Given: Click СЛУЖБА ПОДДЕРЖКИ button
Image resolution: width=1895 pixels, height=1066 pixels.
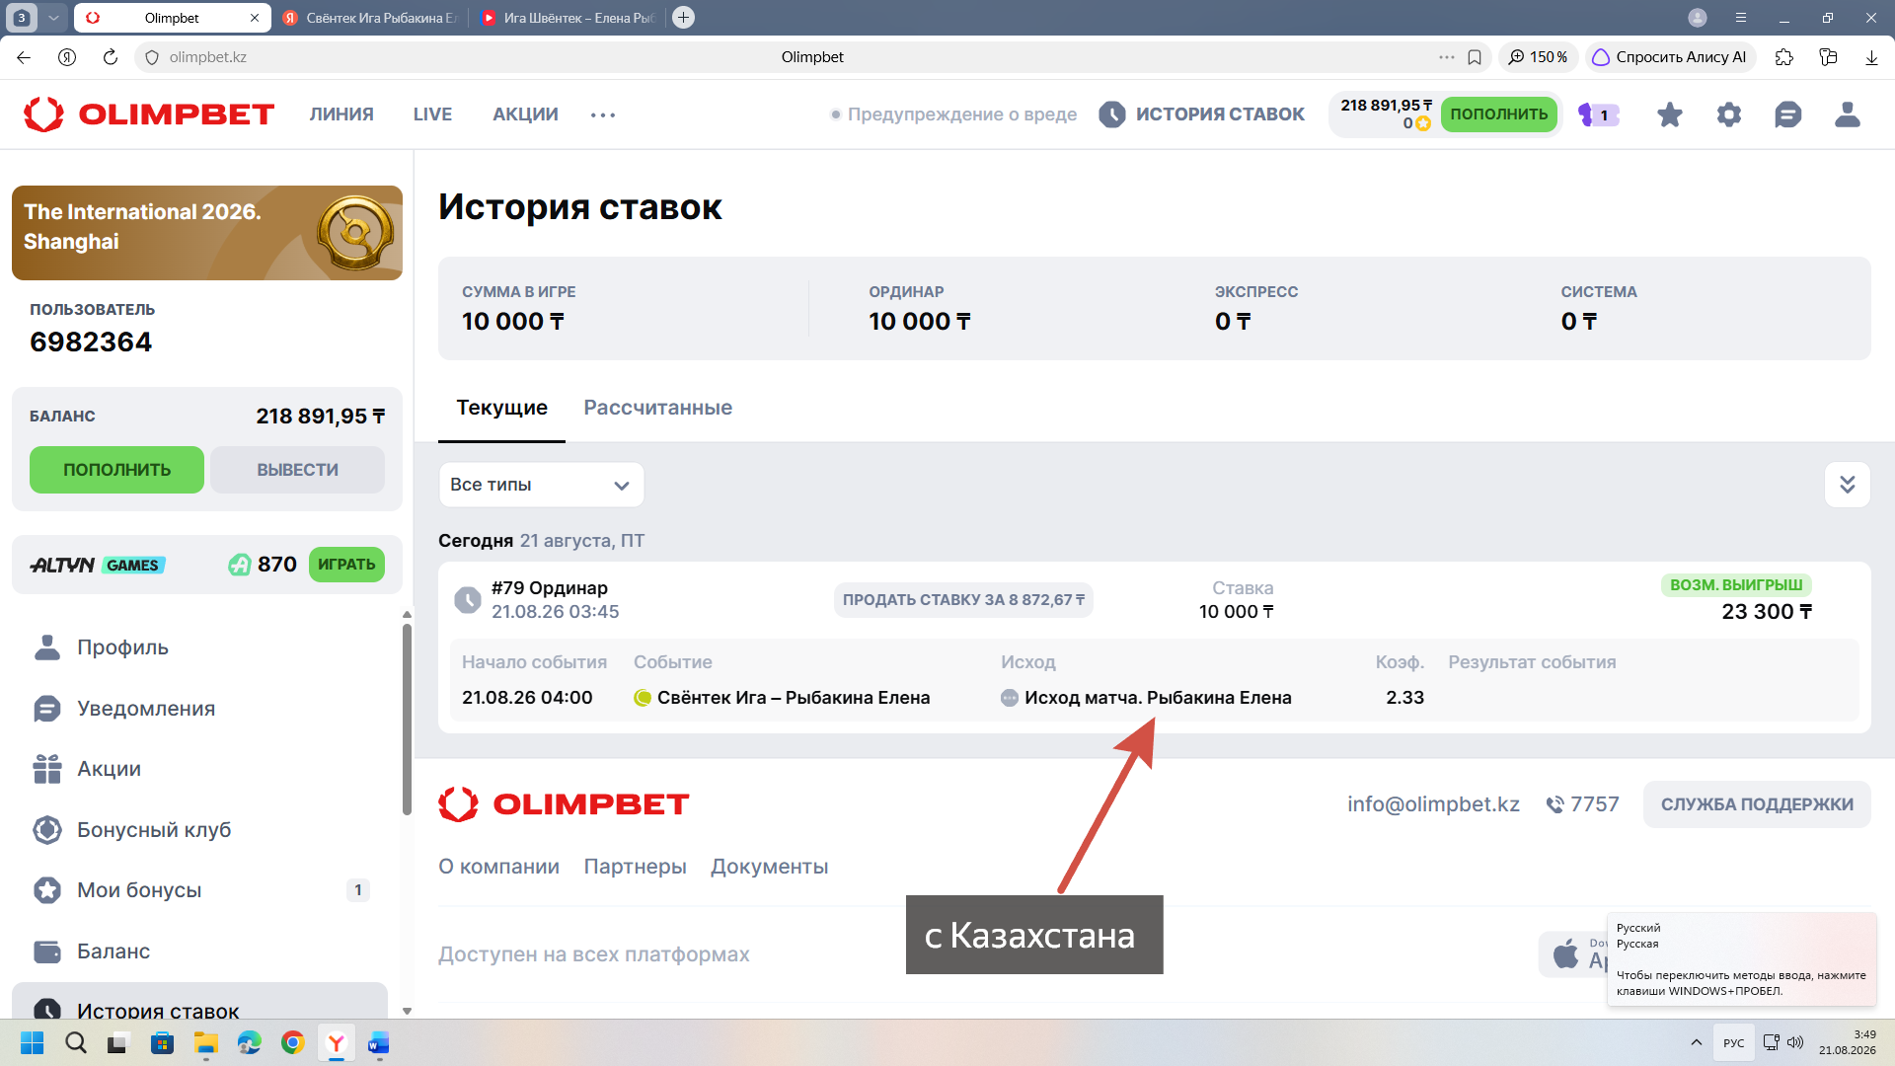Looking at the screenshot, I should point(1756,804).
